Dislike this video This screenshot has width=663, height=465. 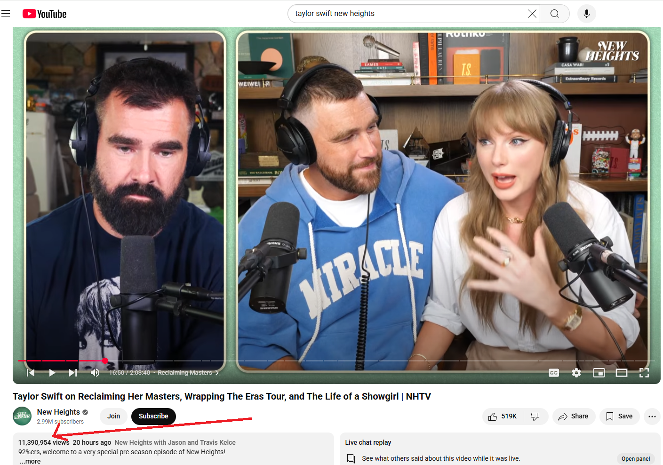tap(535, 416)
